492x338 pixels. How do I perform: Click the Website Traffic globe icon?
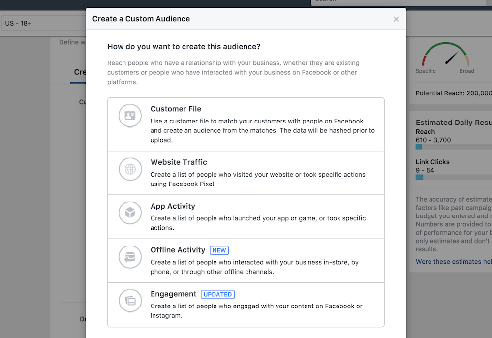click(130, 169)
